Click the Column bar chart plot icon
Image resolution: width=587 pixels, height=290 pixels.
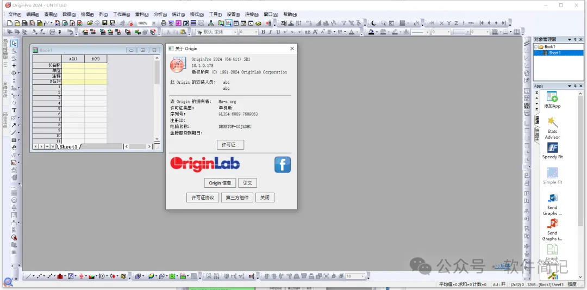(x=60, y=276)
